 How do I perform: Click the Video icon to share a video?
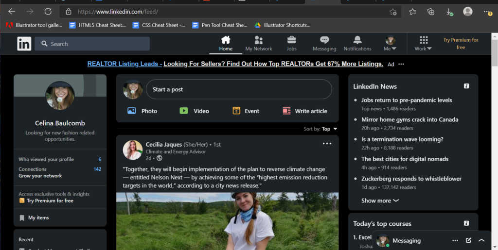(x=183, y=111)
